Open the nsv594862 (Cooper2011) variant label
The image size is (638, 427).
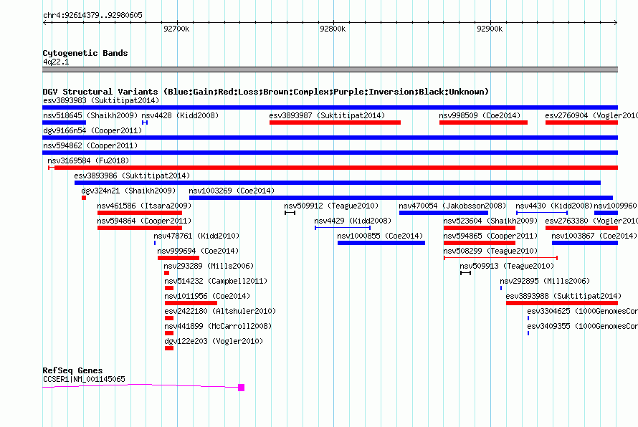(x=90, y=145)
